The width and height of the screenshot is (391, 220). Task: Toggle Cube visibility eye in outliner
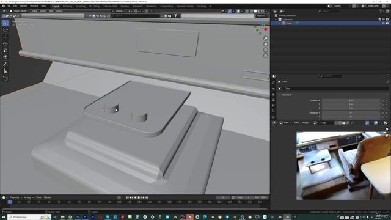pyautogui.click(x=383, y=23)
